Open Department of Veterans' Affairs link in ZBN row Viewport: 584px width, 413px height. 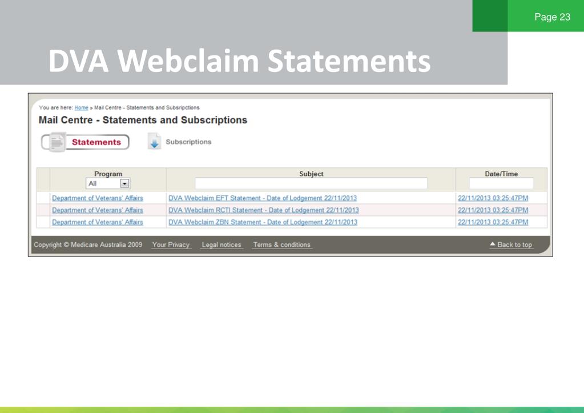(98, 222)
